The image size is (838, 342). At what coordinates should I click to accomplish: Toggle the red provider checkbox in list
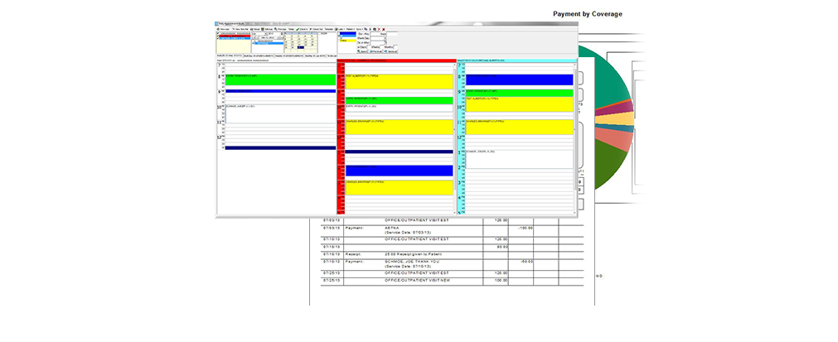tap(218, 36)
